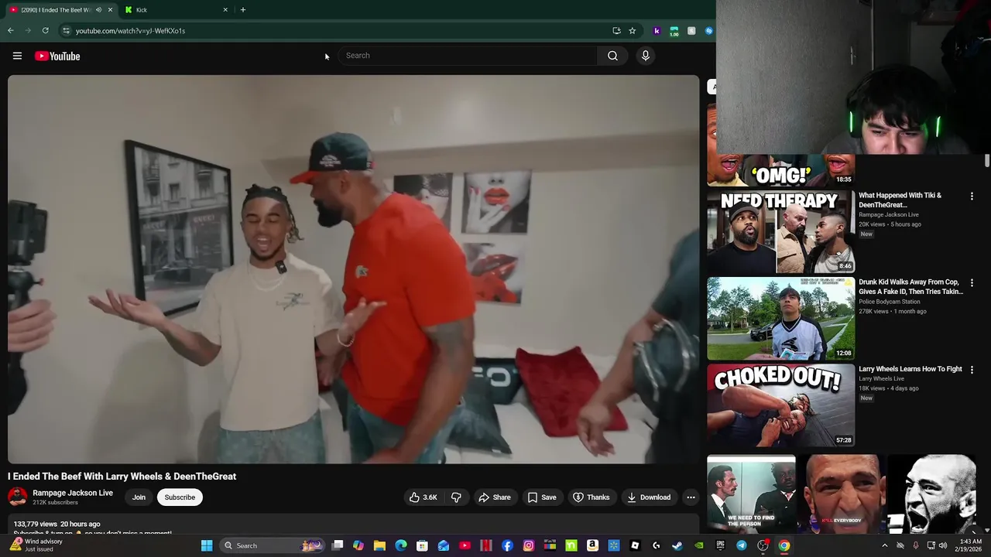Launch File Explorer from the taskbar
The width and height of the screenshot is (991, 557).
[379, 545]
